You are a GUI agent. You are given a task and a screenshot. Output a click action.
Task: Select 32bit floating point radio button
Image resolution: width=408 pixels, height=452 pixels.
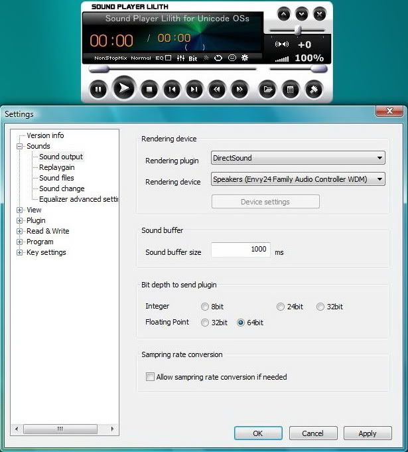coord(204,323)
